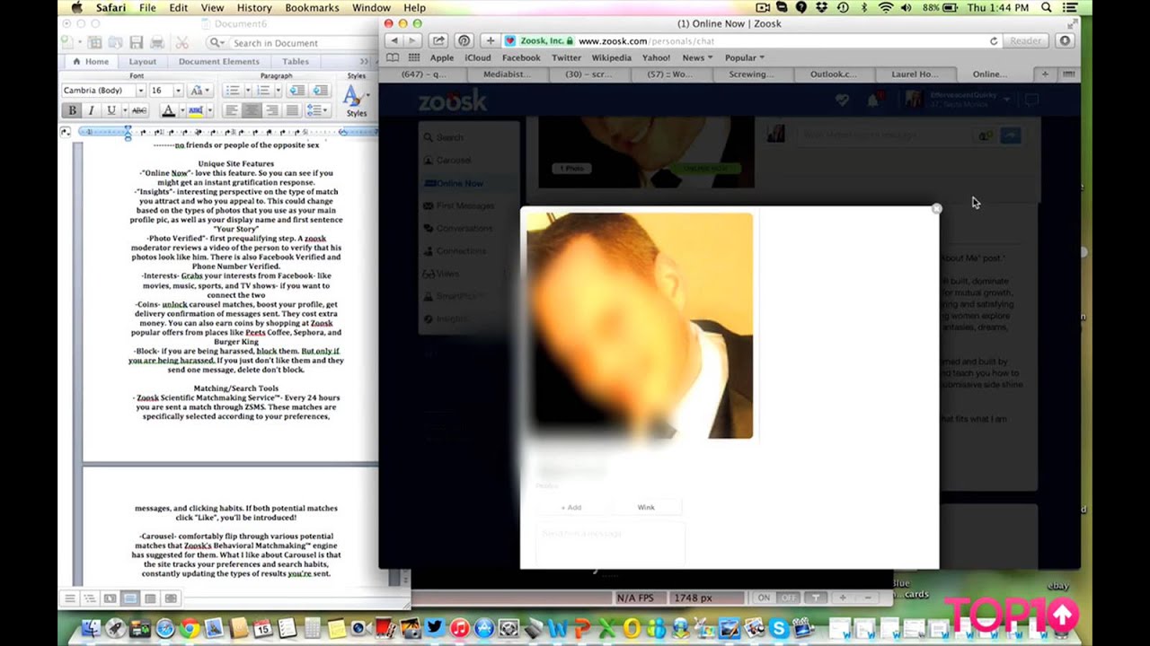Open the line spacing dropdown in Word
Viewport: 1150px width, 646px height.
coord(316,110)
